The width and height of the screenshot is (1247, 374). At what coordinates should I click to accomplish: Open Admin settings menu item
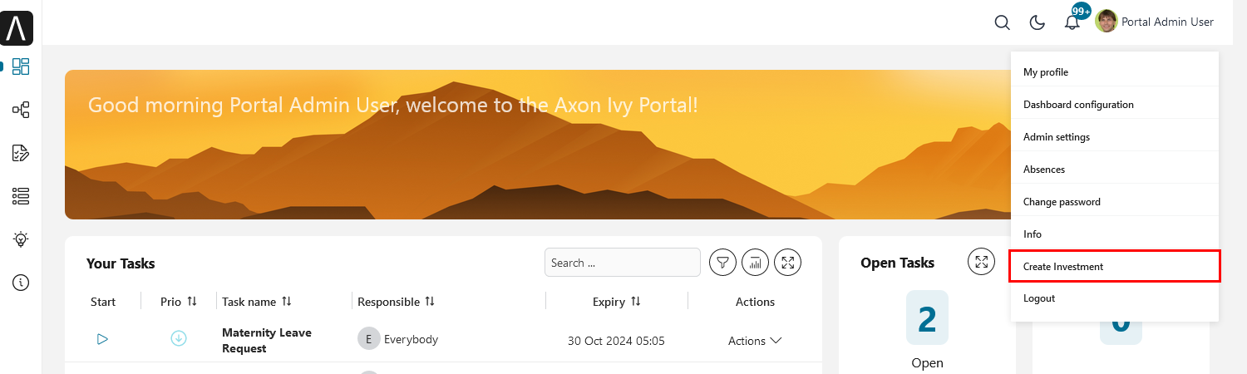click(x=1115, y=137)
